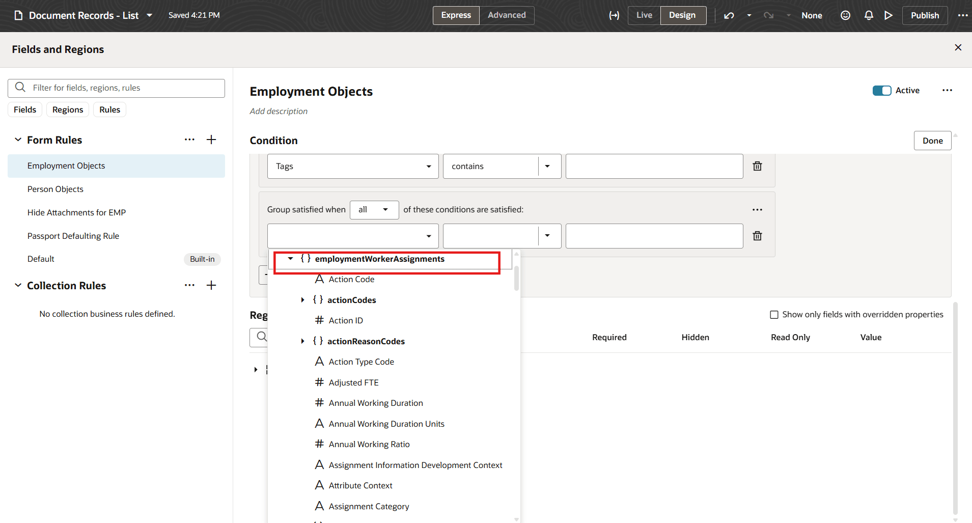Viewport: 972px width, 523px height.
Task: Filter by the Regions chip
Action: [x=68, y=109]
